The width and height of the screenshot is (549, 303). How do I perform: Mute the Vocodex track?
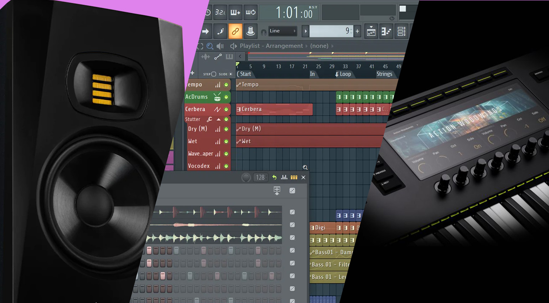click(226, 166)
